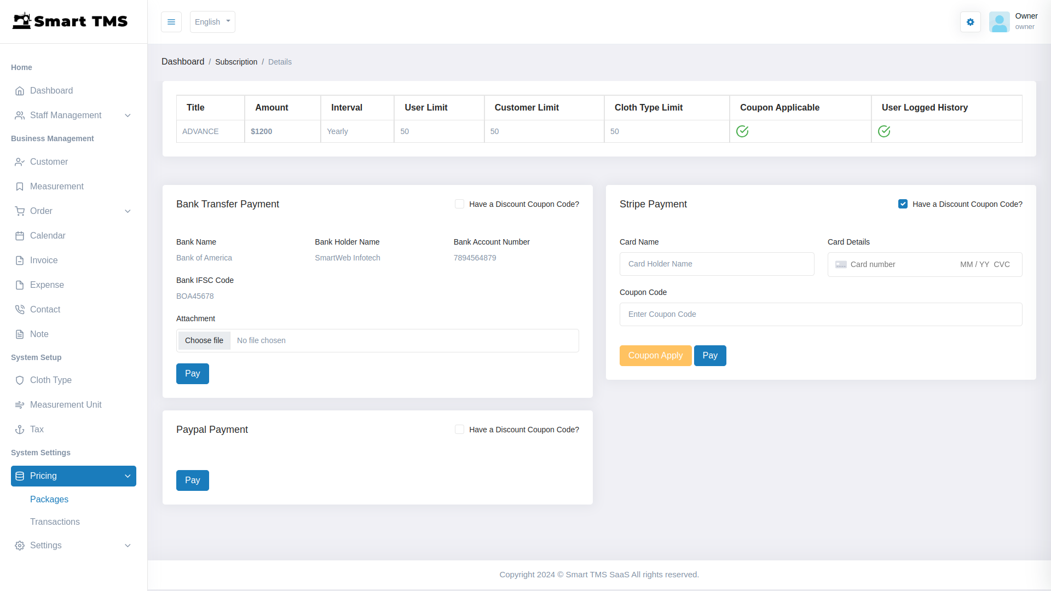
Task: Collapse the Pricing menu
Action: click(x=128, y=476)
